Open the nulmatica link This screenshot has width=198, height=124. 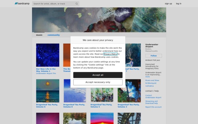(149, 86)
